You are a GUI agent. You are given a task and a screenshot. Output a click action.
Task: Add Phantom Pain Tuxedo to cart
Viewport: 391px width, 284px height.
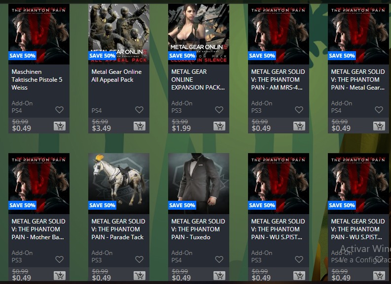pos(219,276)
